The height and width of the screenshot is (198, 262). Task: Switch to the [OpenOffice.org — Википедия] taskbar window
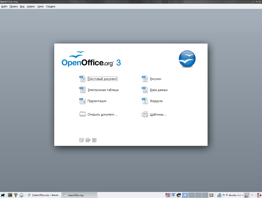(x=44, y=195)
